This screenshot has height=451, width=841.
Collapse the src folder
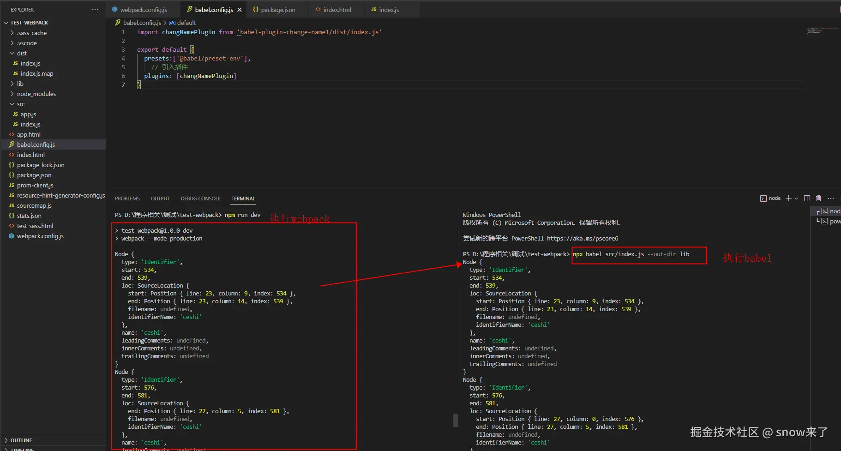pos(12,104)
